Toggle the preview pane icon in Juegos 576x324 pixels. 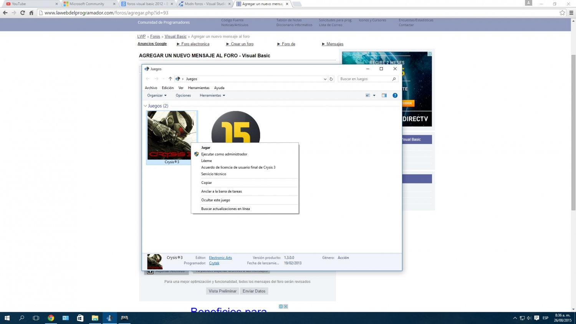pos(384,96)
